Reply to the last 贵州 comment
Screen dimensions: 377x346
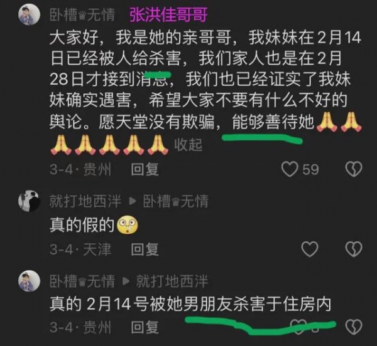tap(145, 327)
